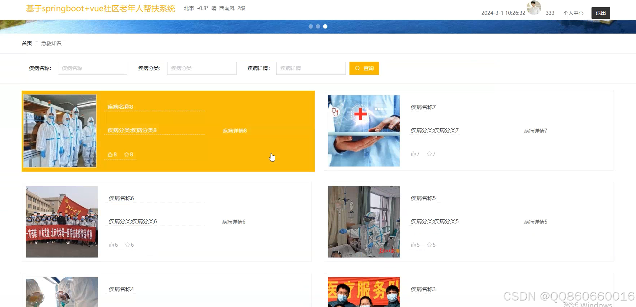This screenshot has width=636, height=307.
Task: Click the weather info 北京 -0.8° 晴
Action: point(200,8)
